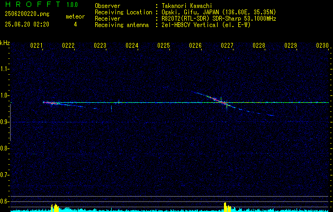
Task: Click the Receiving Location label
Action: pos(123,12)
